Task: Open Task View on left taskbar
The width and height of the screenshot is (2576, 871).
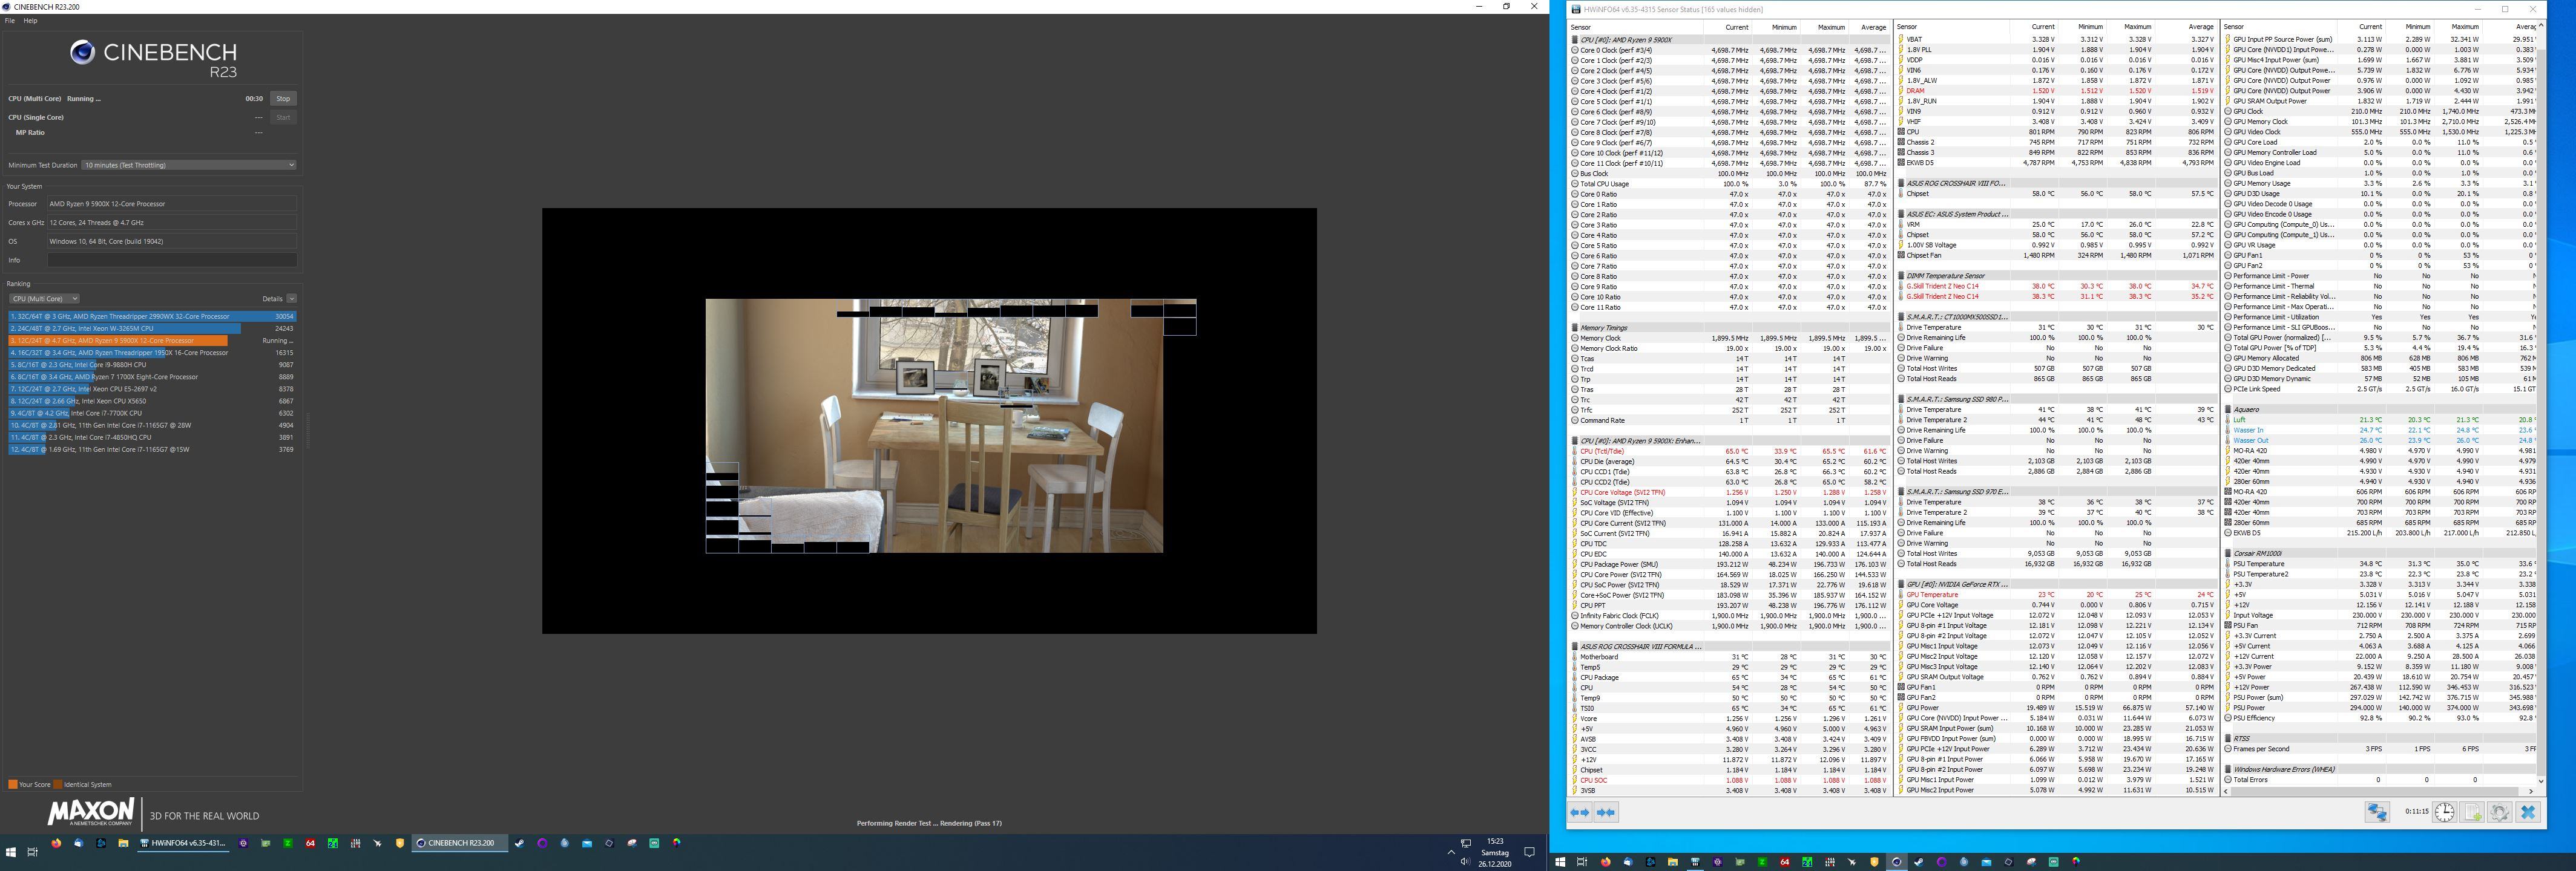Action: tap(32, 852)
